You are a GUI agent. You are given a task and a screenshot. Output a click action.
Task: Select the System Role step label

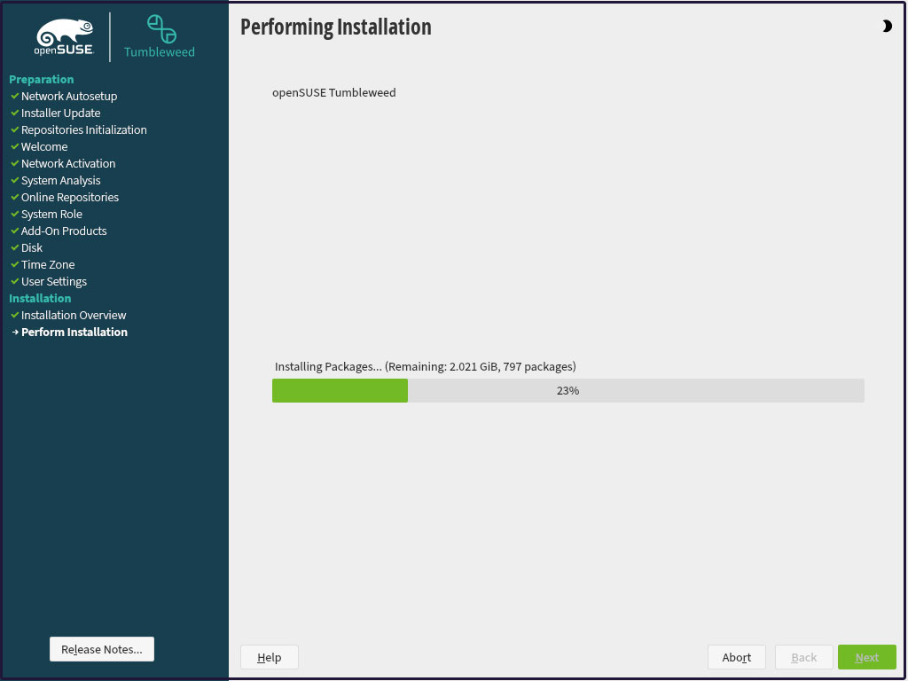(51, 214)
